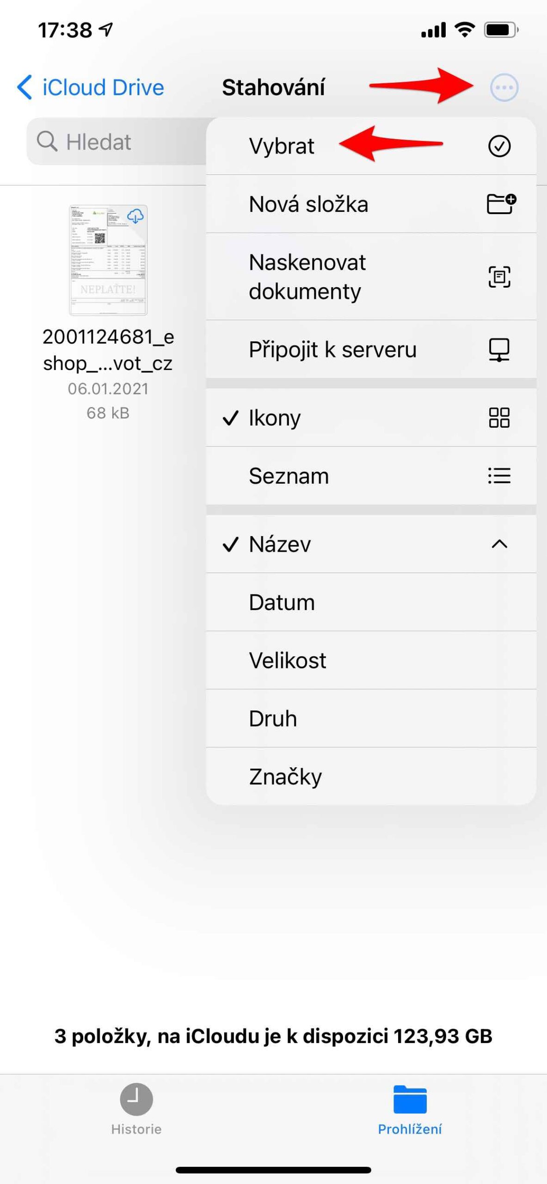Choose Připojit k serveru menu entry

[x=332, y=350]
